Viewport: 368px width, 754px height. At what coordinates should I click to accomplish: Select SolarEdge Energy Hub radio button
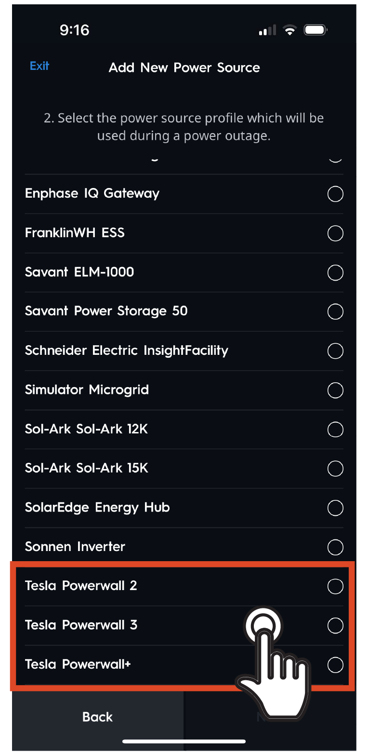[335, 508]
